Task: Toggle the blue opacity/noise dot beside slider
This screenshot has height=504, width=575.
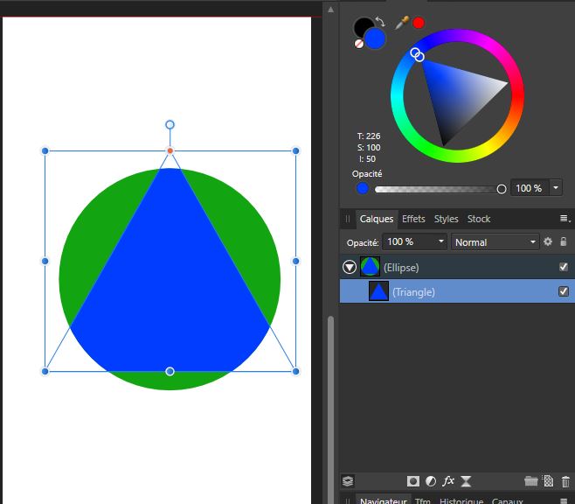Action: point(363,189)
